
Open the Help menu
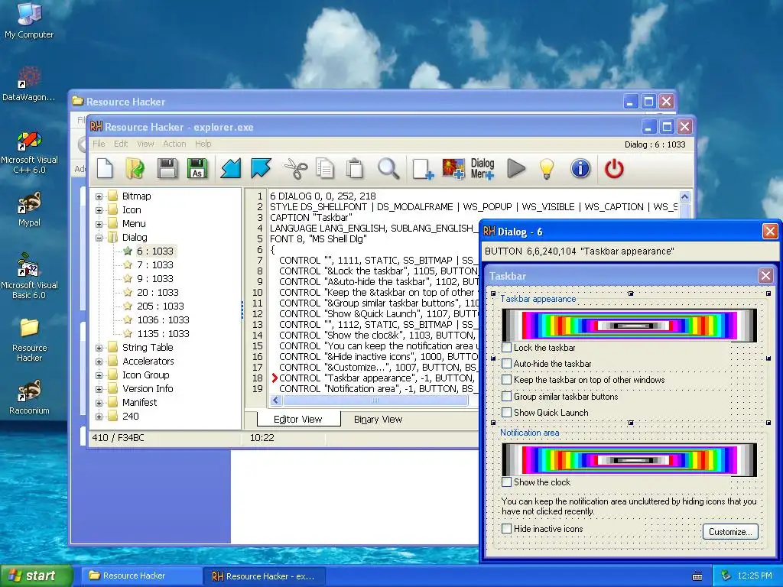(x=203, y=144)
